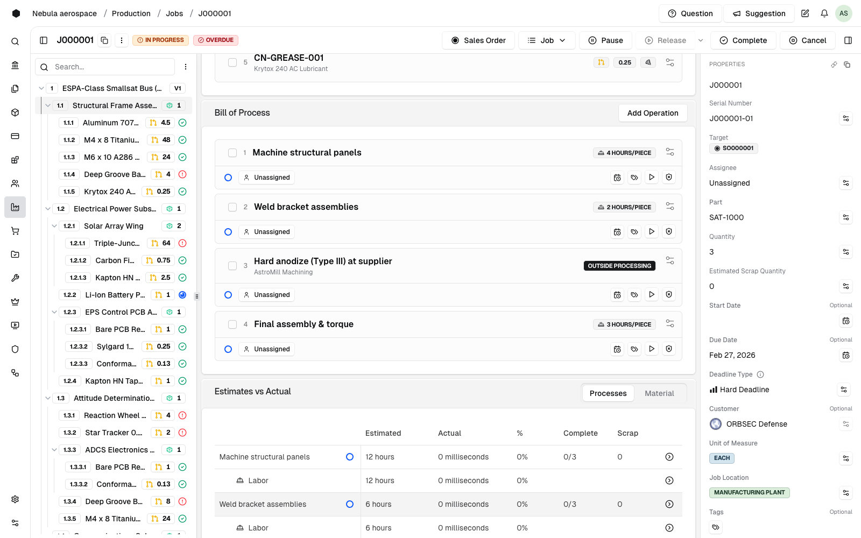Open the Sales Order button

tap(478, 40)
